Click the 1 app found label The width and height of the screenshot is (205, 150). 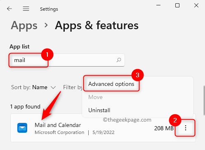(25, 106)
